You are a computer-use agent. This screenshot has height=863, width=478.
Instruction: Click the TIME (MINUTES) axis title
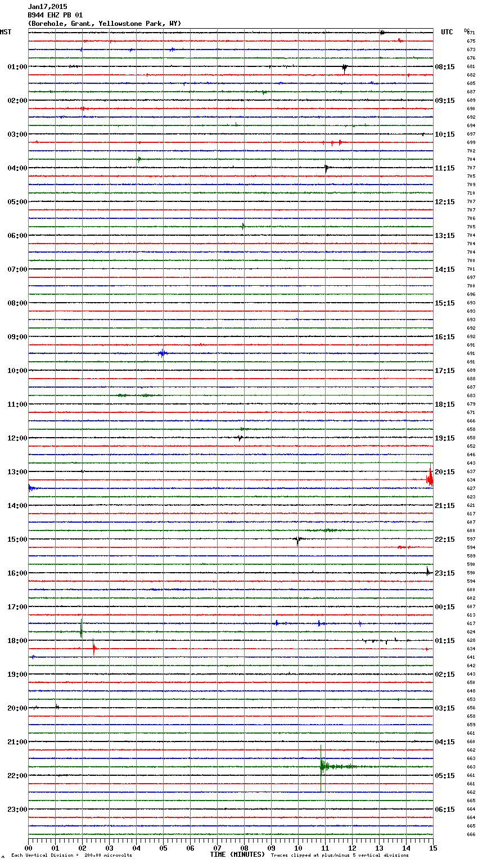tap(237, 855)
